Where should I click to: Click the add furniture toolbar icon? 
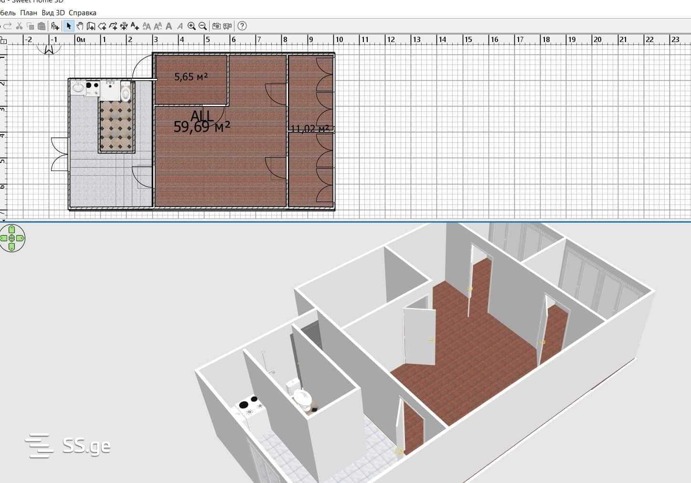pyautogui.click(x=55, y=26)
